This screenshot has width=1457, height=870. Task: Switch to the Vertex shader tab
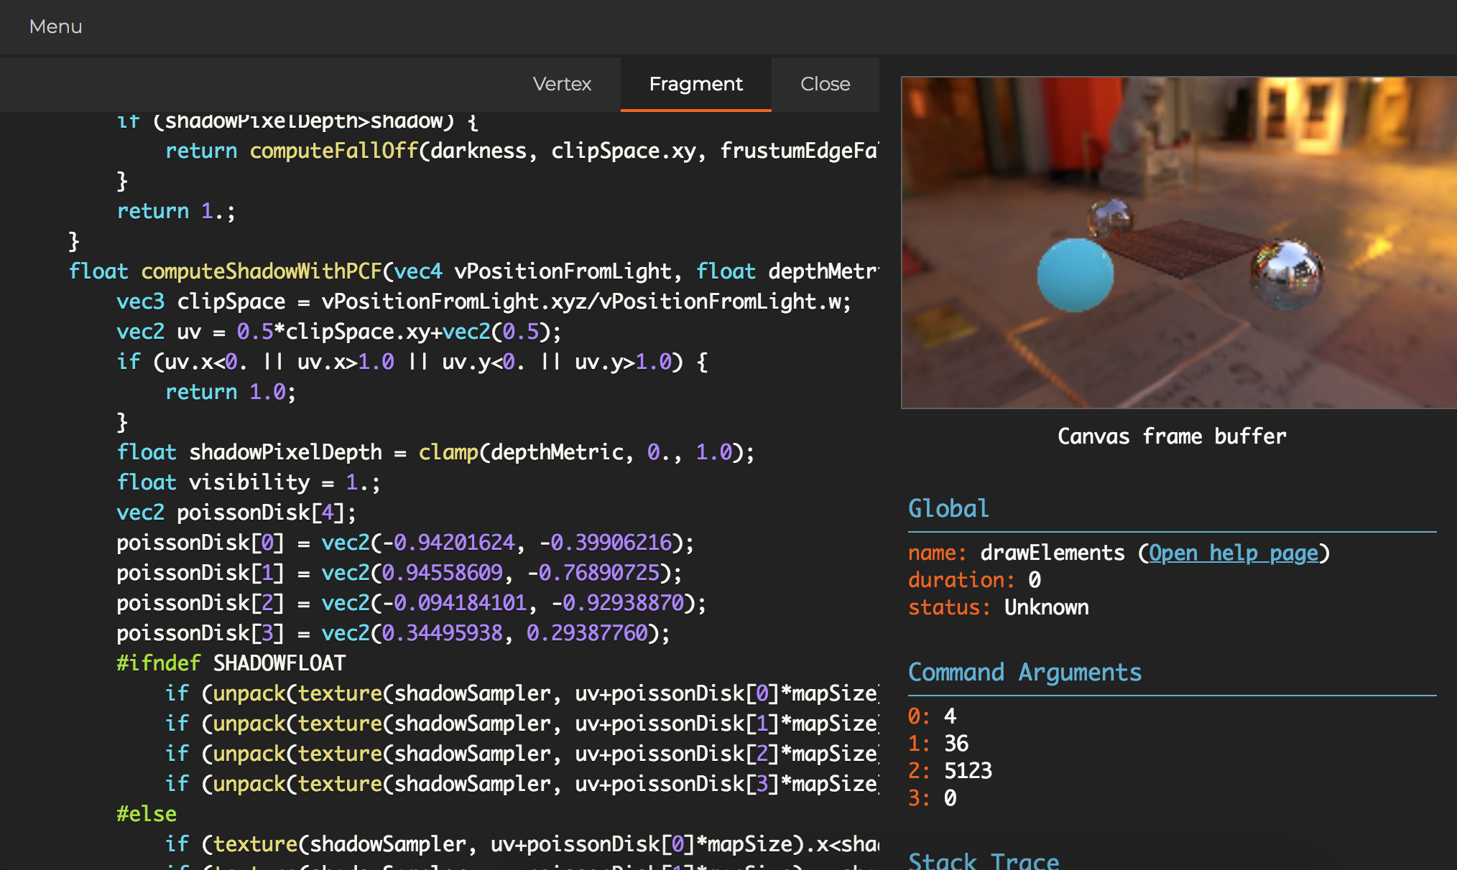point(562,84)
